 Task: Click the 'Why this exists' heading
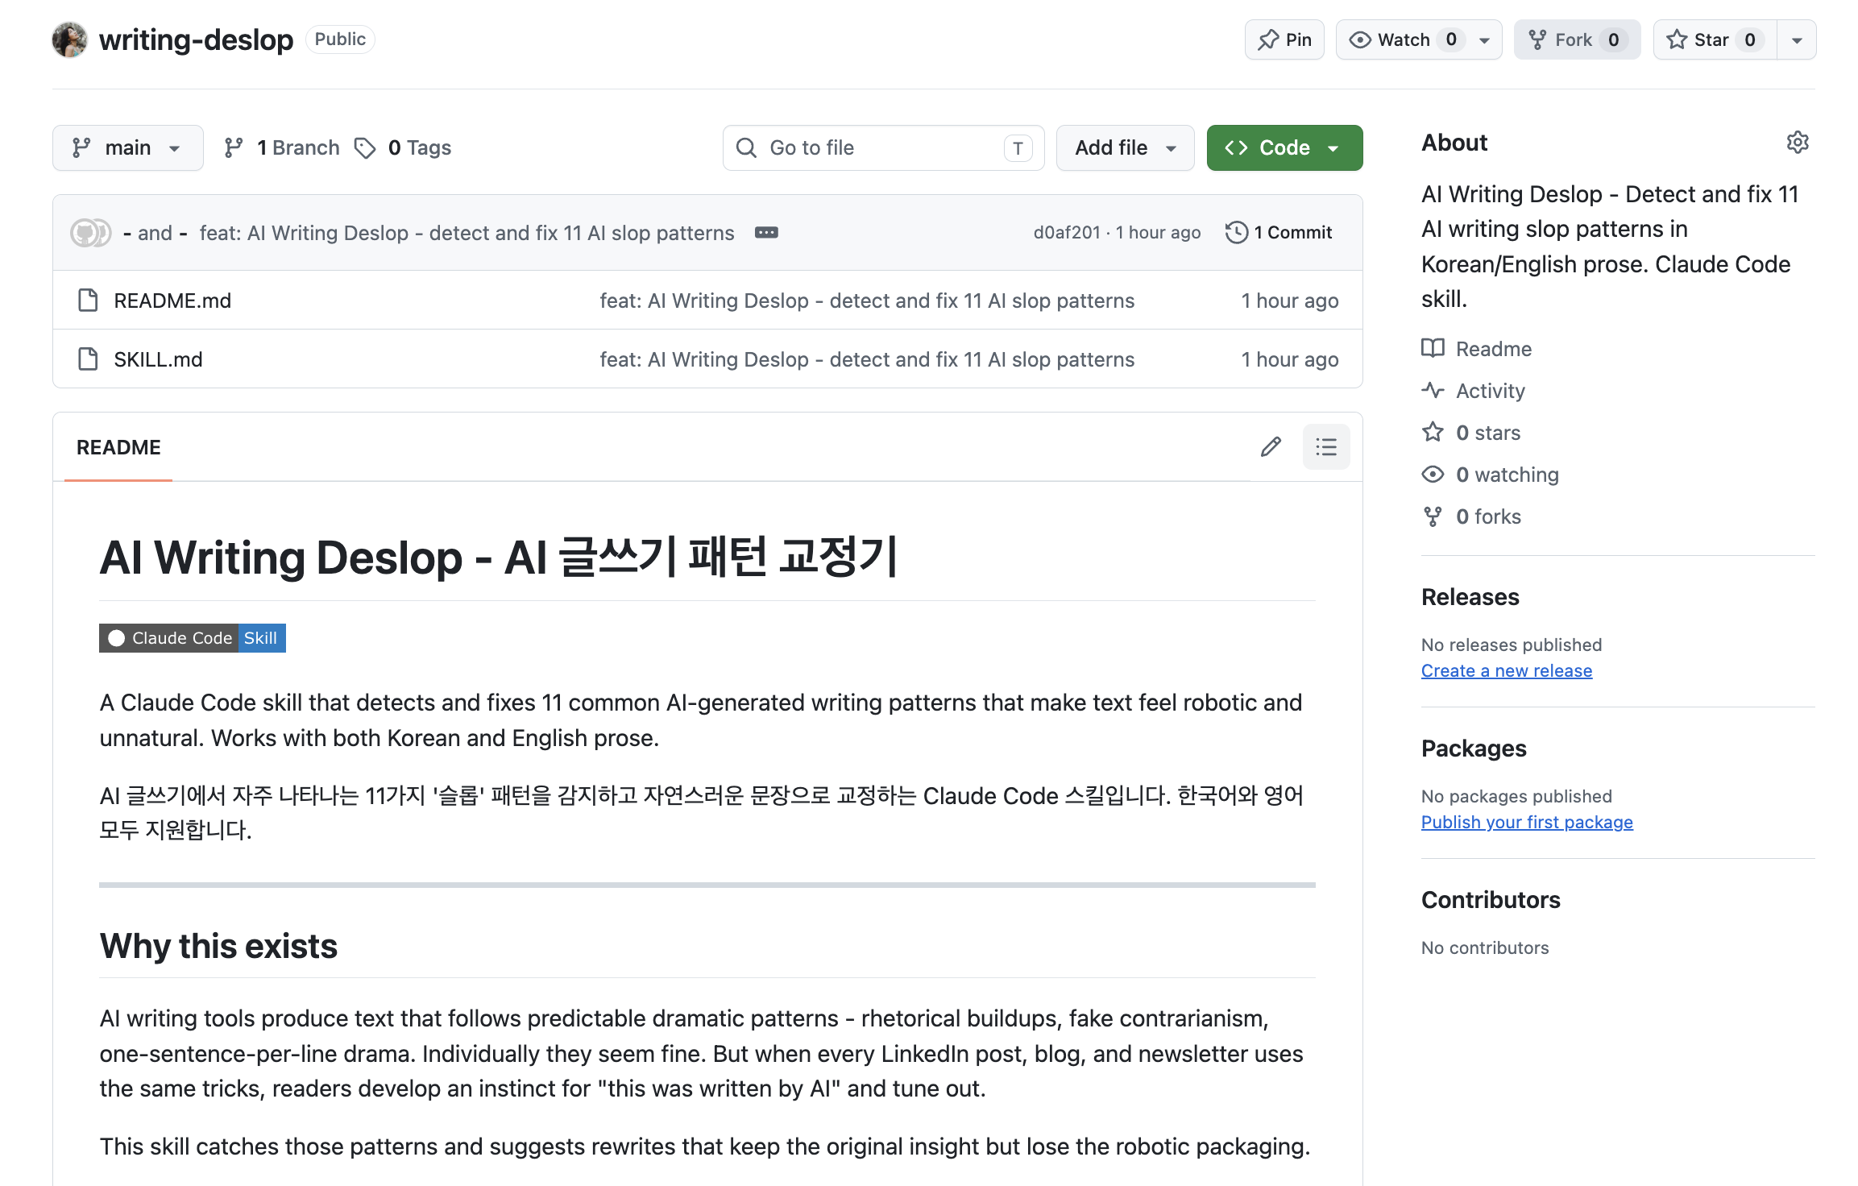click(218, 946)
